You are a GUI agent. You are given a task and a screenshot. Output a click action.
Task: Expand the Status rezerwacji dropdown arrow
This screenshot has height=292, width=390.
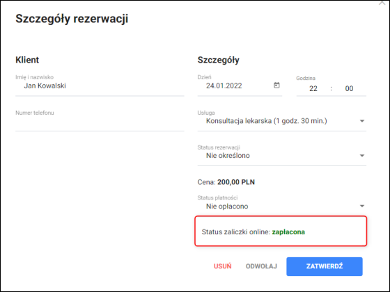(362, 156)
